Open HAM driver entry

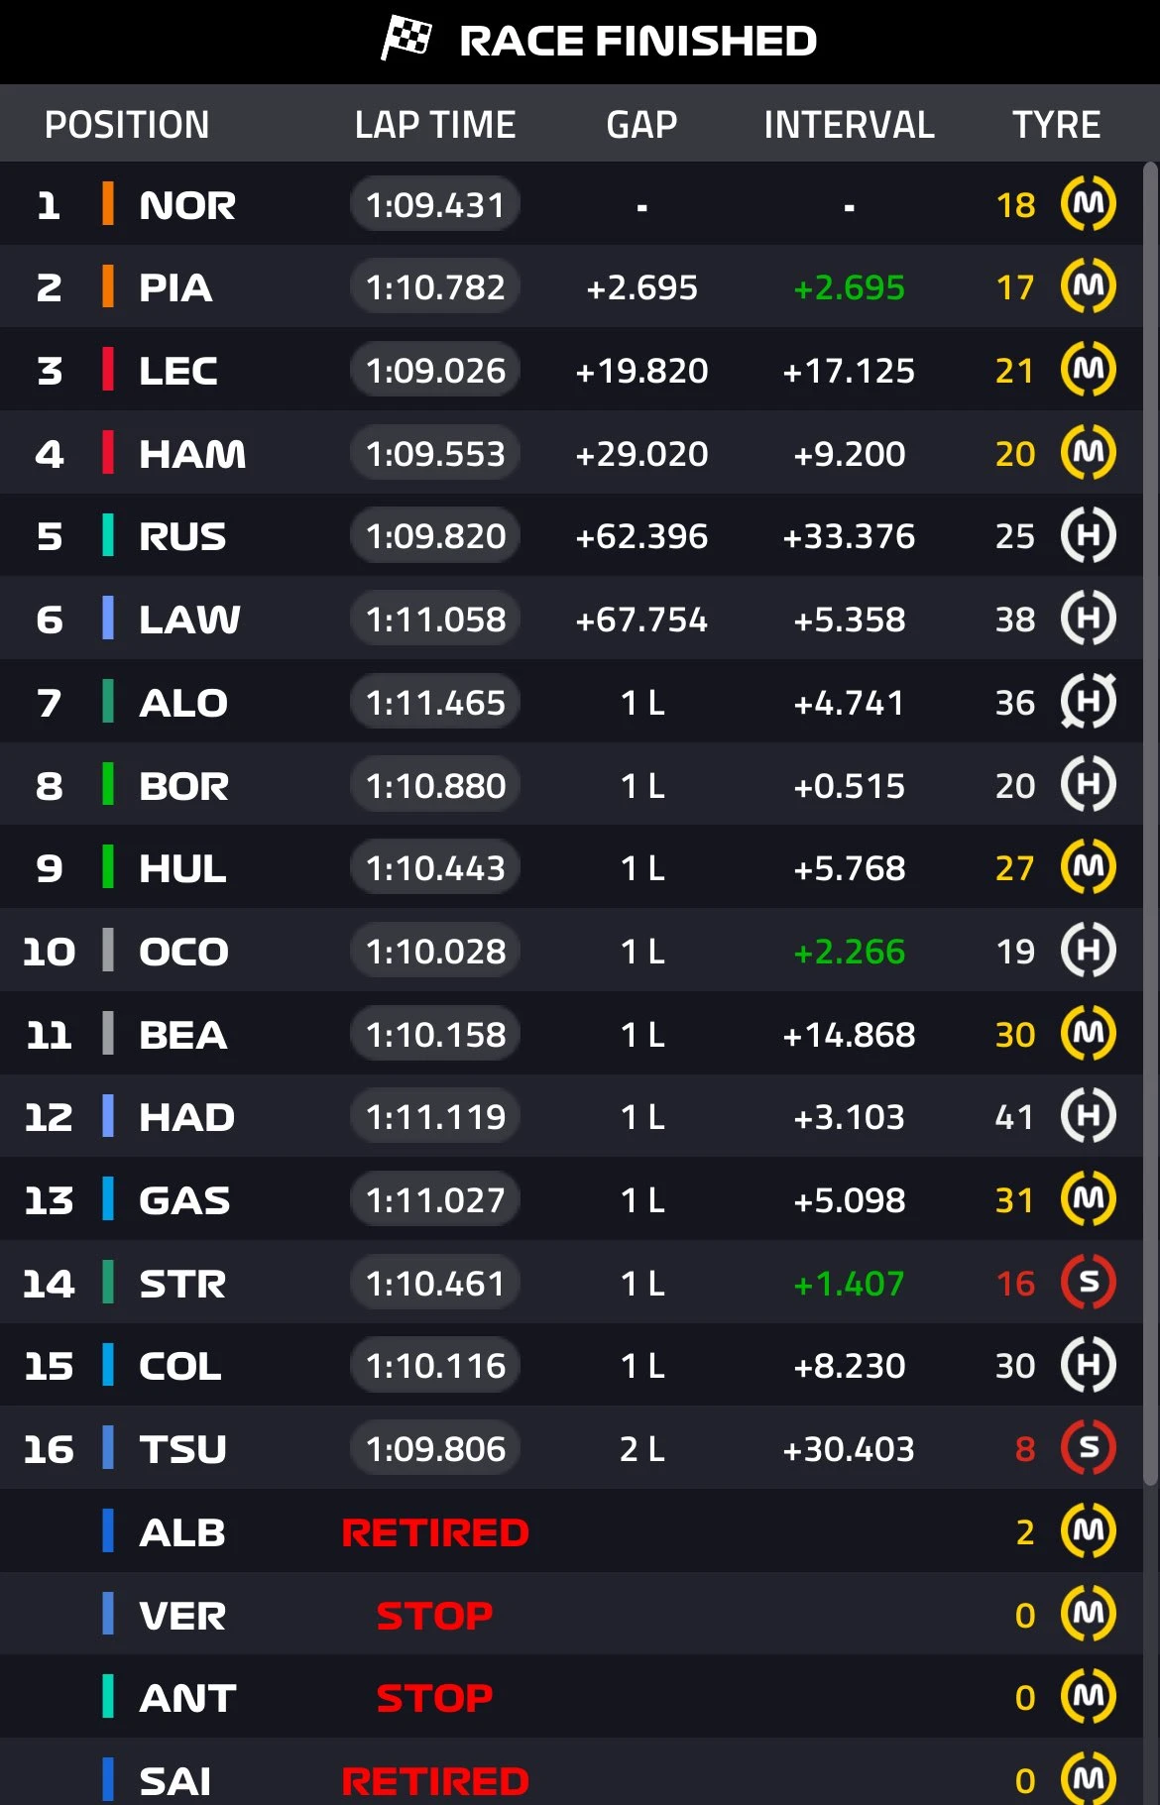point(192,454)
